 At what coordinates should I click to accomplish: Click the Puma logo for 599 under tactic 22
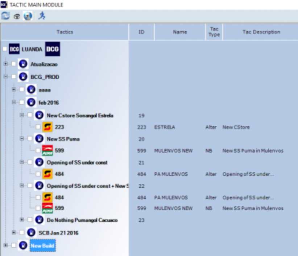tap(47, 208)
